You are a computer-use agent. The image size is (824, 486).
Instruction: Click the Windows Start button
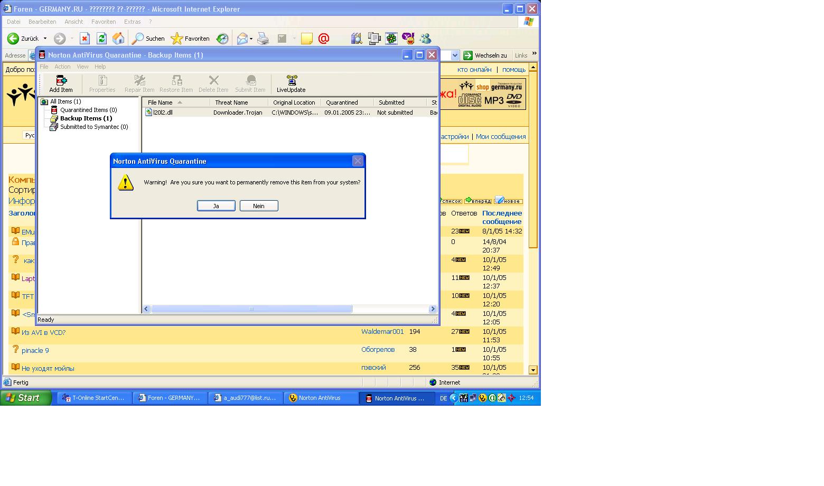[x=26, y=398]
